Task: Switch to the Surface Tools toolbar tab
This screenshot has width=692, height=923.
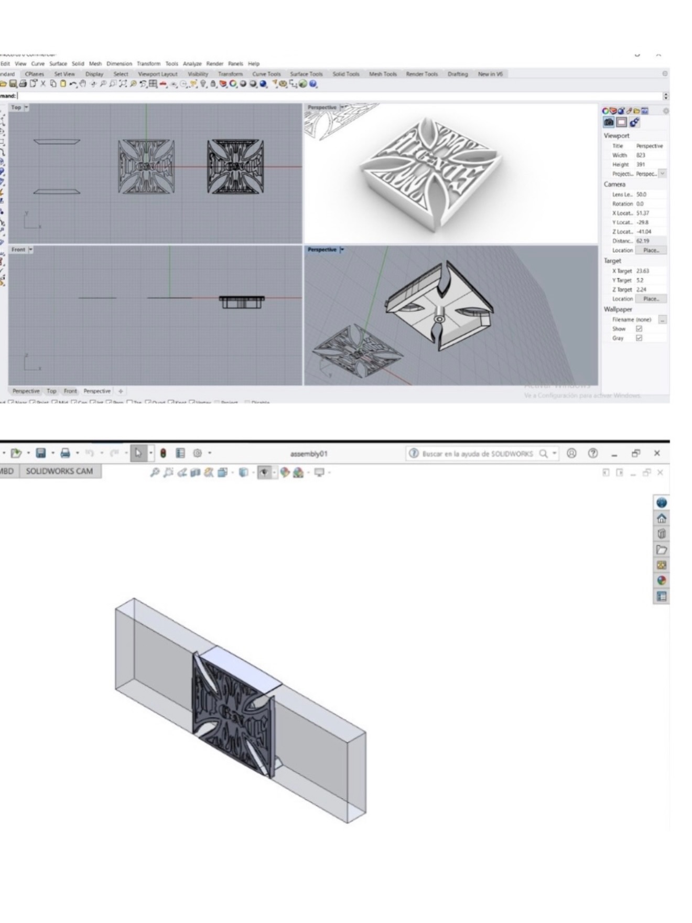Action: point(306,74)
